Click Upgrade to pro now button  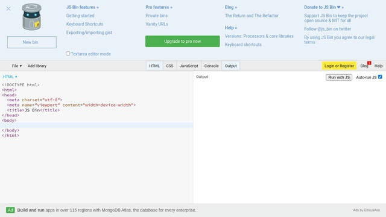(182, 42)
